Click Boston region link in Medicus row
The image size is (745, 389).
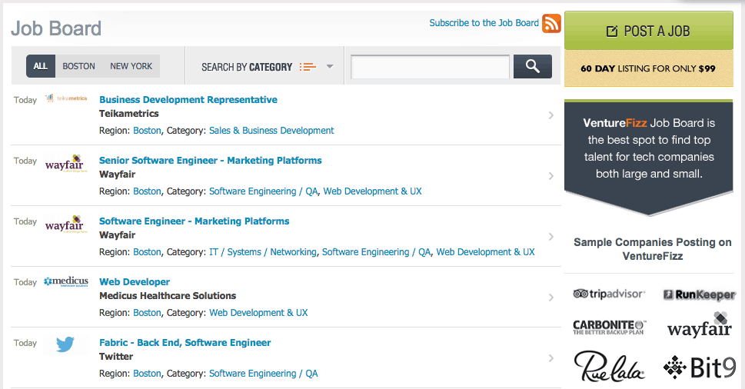click(x=147, y=313)
